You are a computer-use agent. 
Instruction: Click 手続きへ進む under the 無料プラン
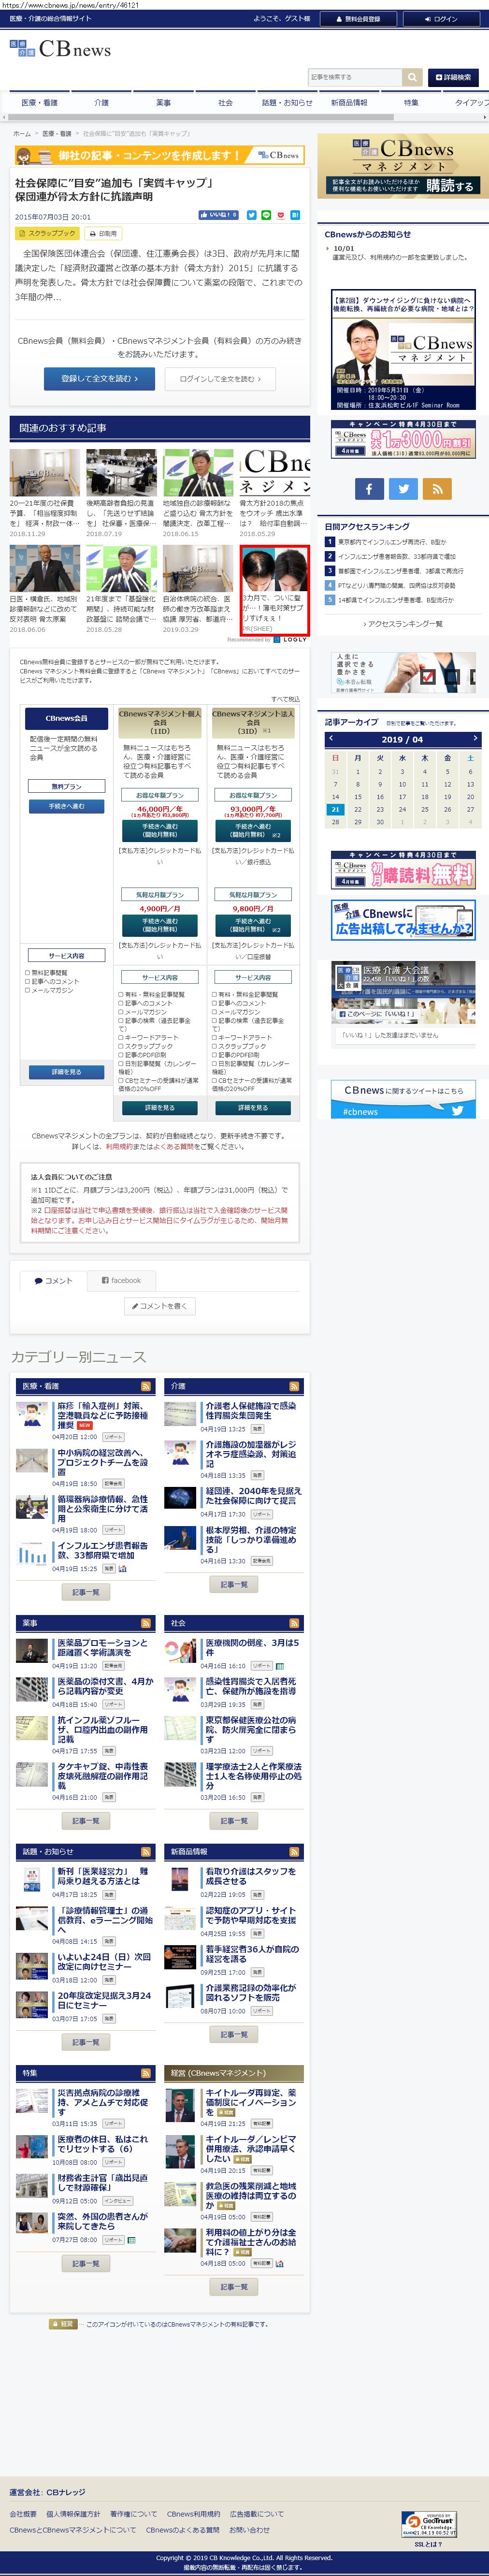pyautogui.click(x=67, y=806)
